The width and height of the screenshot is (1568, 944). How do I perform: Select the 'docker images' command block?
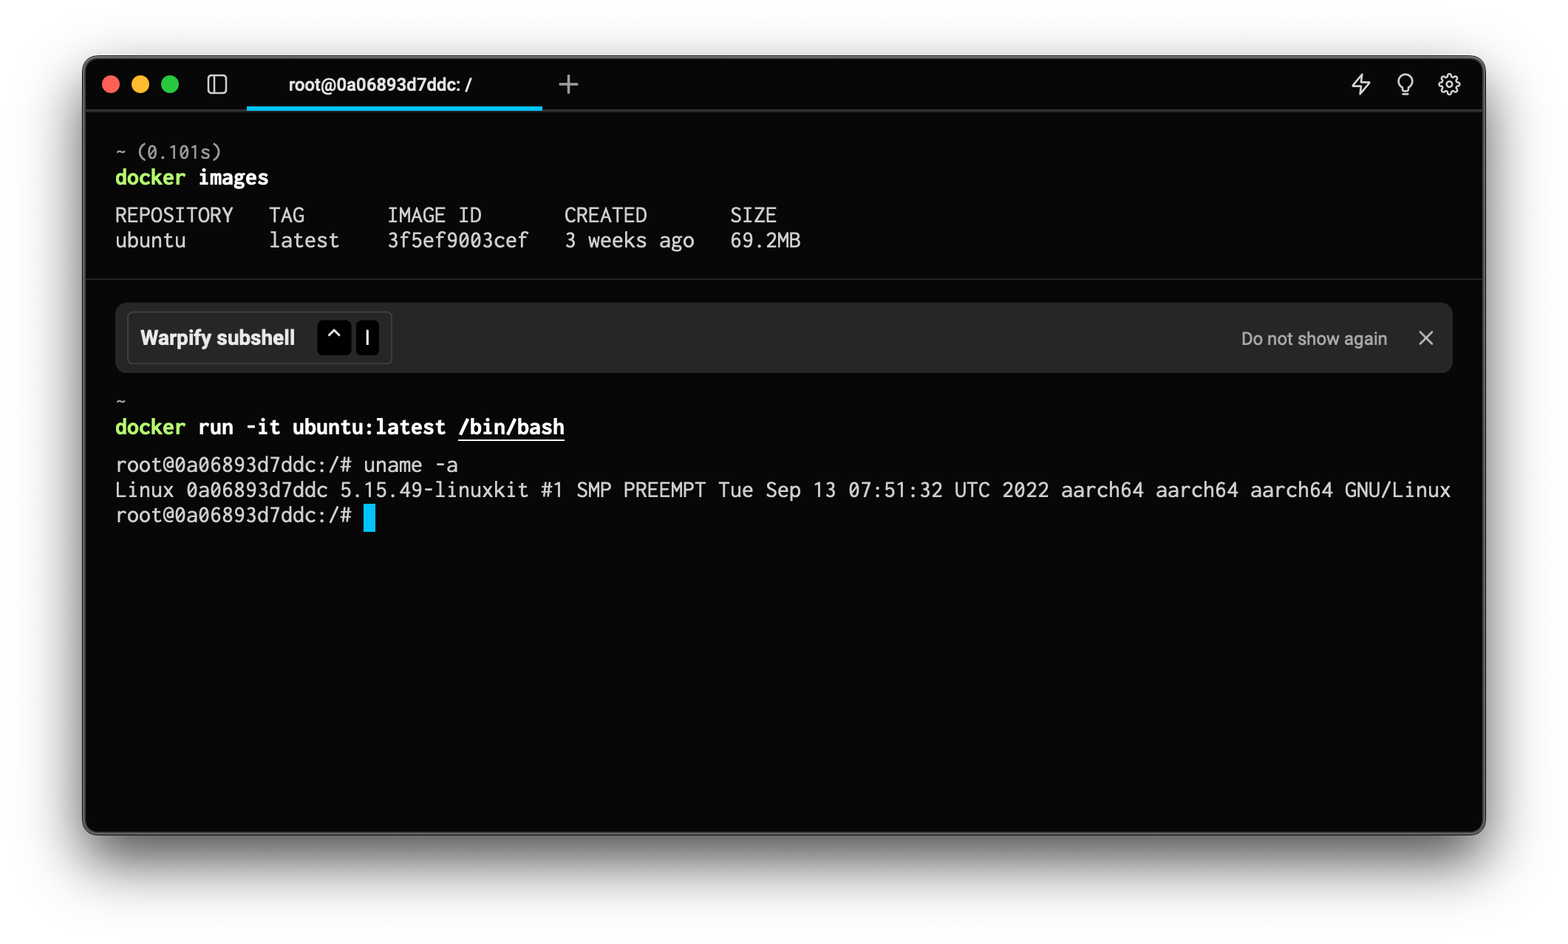[192, 177]
